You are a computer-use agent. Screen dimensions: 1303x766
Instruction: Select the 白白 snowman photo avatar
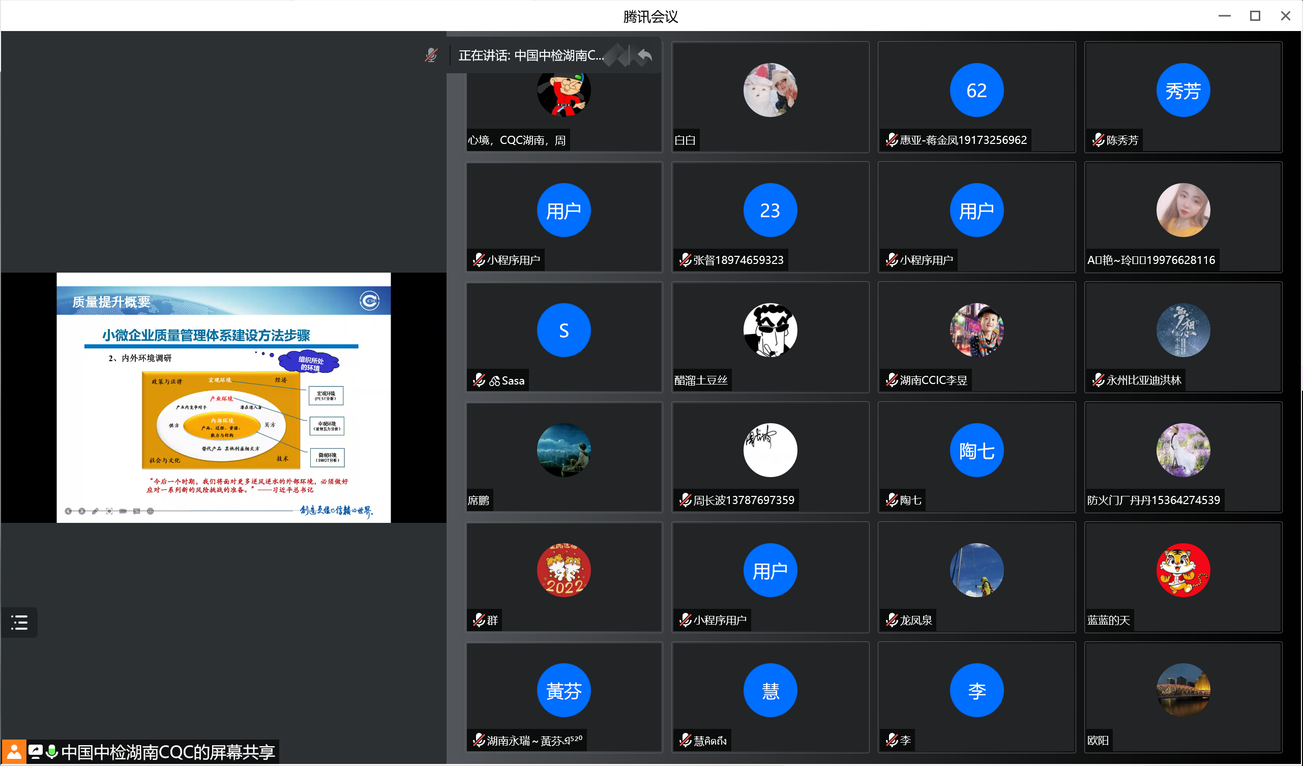[771, 90]
